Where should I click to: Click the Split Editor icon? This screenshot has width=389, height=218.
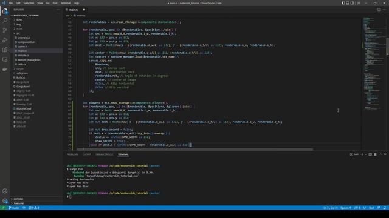coord(379,10)
